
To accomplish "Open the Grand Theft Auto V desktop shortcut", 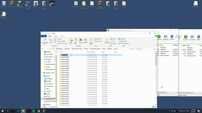I will click(x=28, y=5).
